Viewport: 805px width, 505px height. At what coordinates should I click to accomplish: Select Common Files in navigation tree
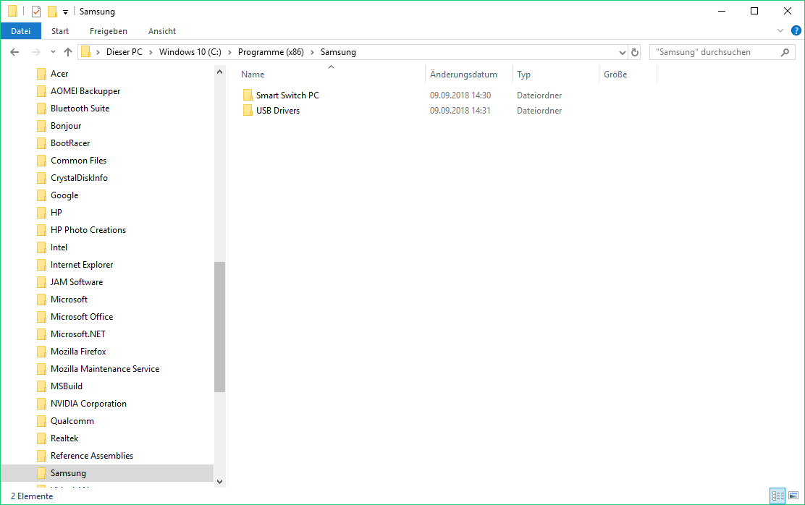click(x=78, y=161)
